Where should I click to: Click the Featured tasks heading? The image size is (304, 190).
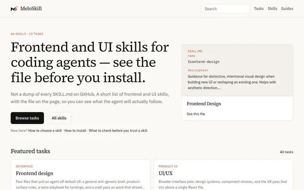coord(31,151)
